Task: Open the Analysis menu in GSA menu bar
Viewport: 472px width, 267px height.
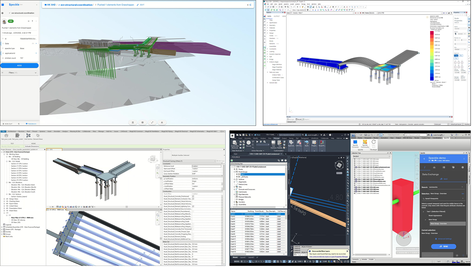Action: [298, 4]
